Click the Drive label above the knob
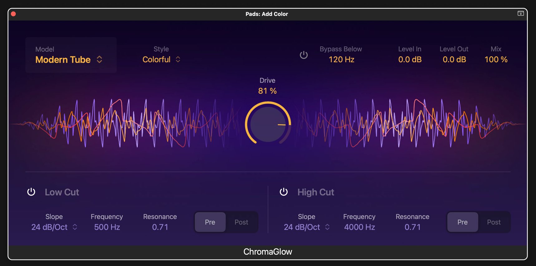 coord(267,80)
